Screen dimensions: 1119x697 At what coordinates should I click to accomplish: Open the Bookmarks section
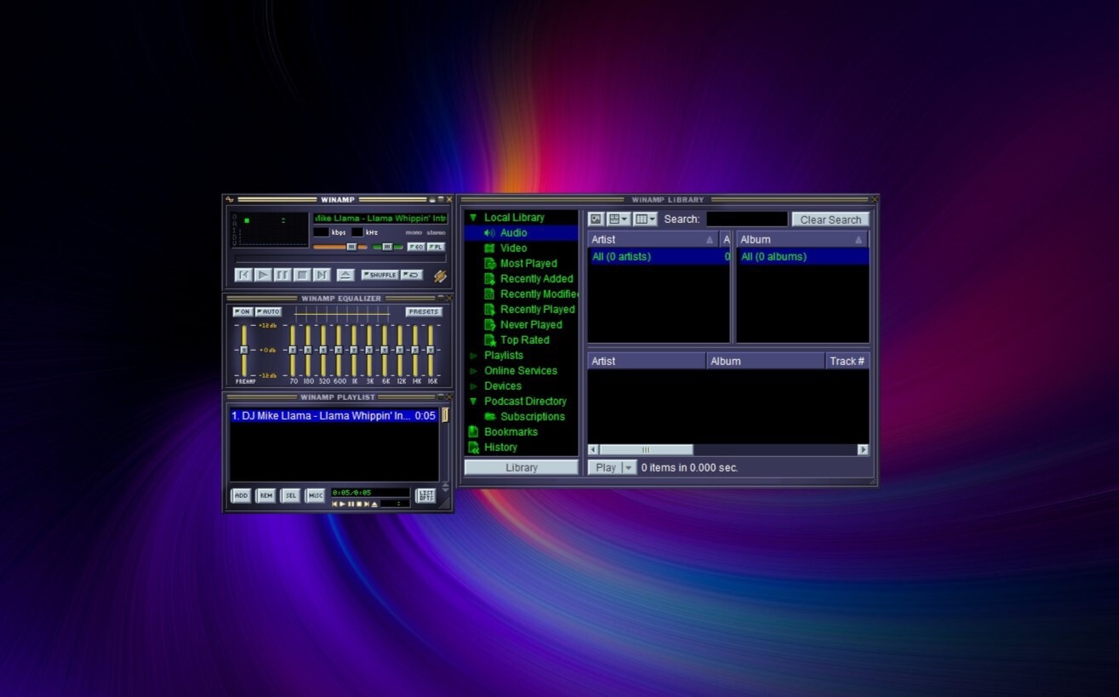[511, 431]
